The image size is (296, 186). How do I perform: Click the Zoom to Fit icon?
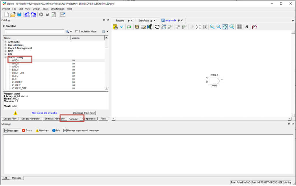(225, 27)
